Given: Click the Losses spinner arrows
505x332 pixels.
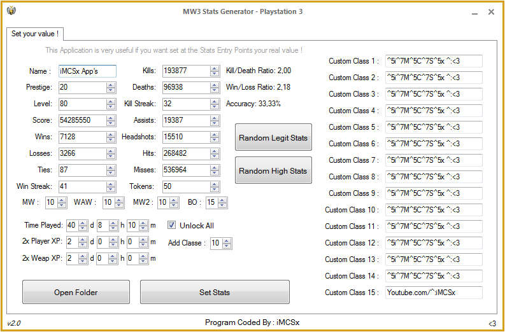Looking at the screenshot, I should click(110, 154).
